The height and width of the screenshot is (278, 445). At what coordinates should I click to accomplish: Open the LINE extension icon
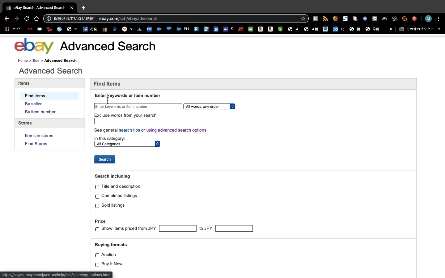pyautogui.click(x=375, y=19)
